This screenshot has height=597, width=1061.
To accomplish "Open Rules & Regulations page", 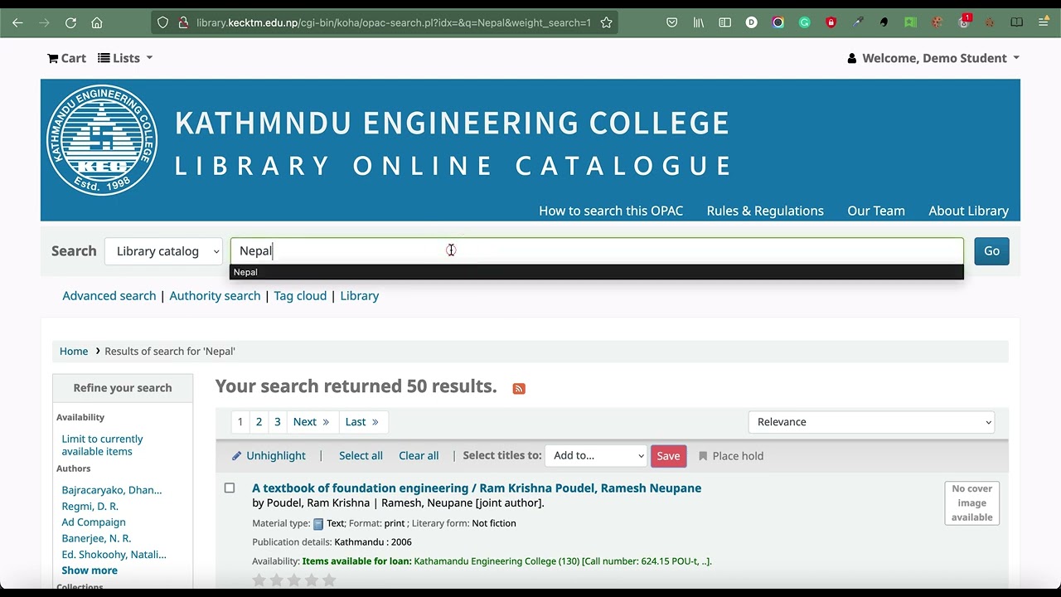I will point(765,211).
